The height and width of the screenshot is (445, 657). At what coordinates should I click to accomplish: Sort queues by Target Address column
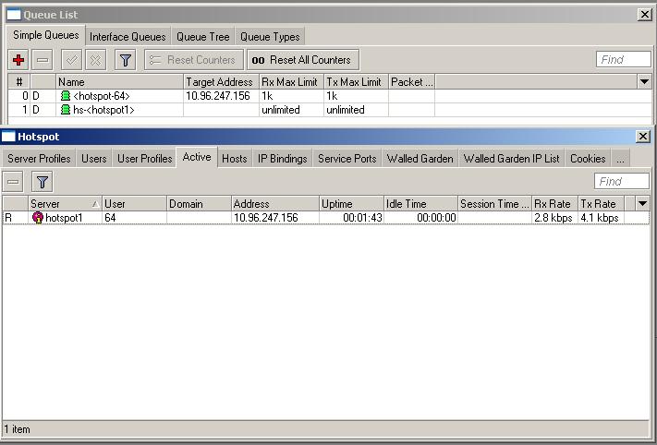[221, 81]
